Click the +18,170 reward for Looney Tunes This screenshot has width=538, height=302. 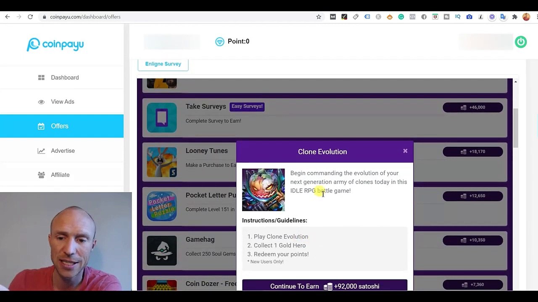pos(473,151)
